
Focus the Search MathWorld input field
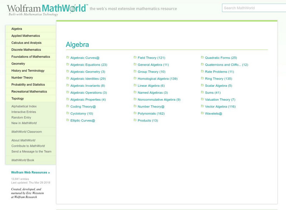[x=254, y=8]
